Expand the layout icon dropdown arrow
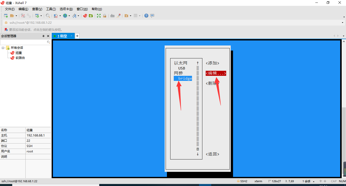Screen dimensions: 346x186 (x=140, y=16)
